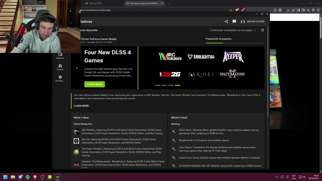Show hidden system tray icons chevron
The height and width of the screenshot is (181, 322).
(277, 177)
